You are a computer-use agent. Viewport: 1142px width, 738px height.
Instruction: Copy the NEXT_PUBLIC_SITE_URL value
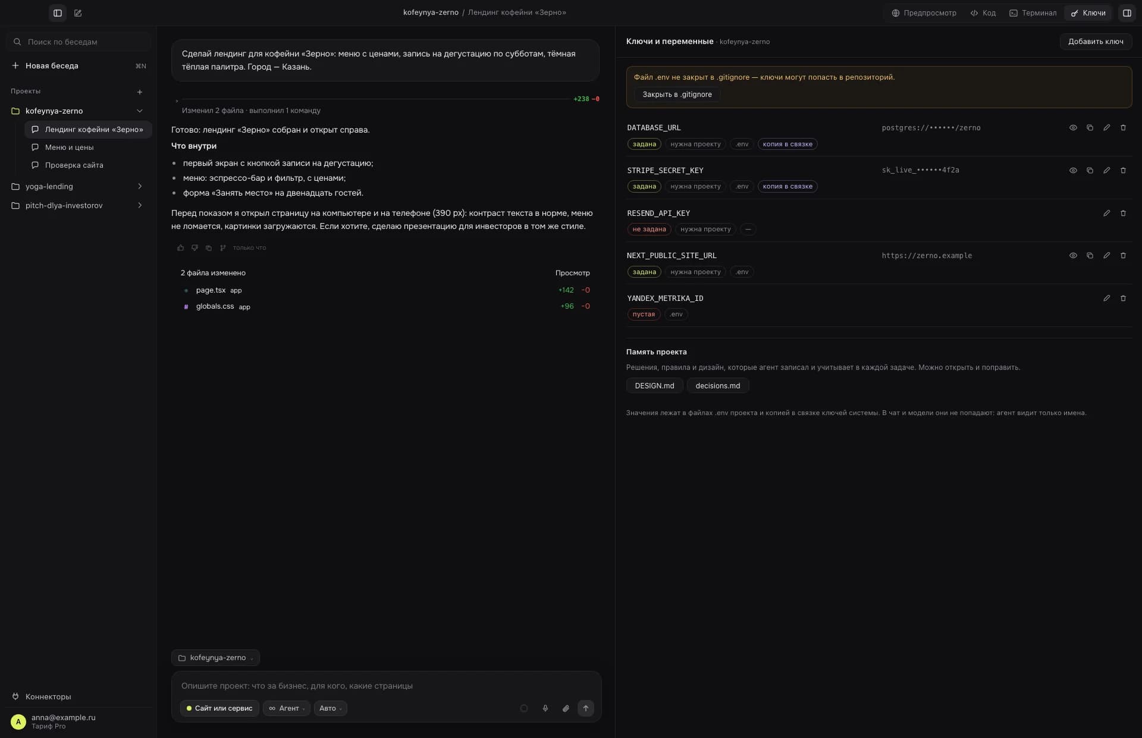1090,256
